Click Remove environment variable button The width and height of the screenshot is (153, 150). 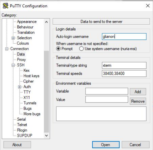point(138,101)
